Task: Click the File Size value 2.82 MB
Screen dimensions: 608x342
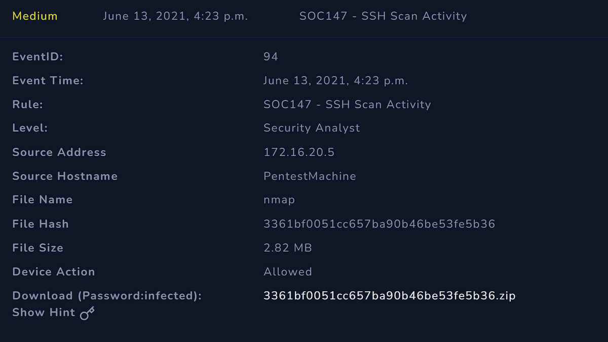Action: coord(288,247)
